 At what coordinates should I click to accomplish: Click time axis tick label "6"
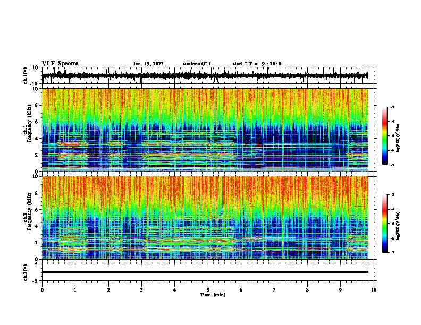coord(241,290)
